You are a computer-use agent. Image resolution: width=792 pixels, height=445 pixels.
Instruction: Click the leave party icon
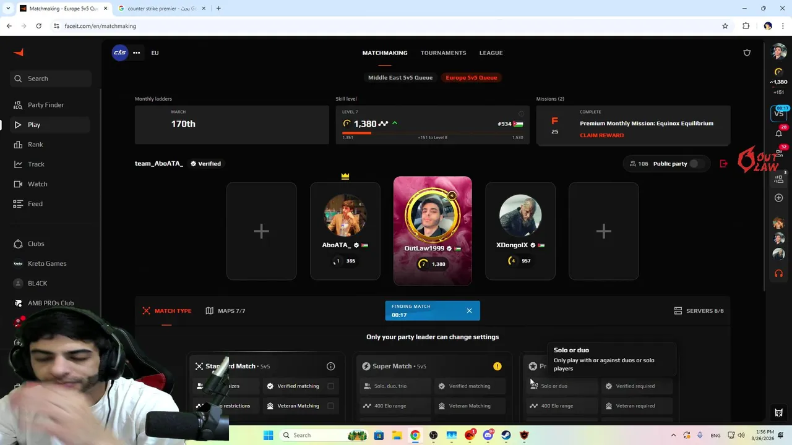coord(723,164)
